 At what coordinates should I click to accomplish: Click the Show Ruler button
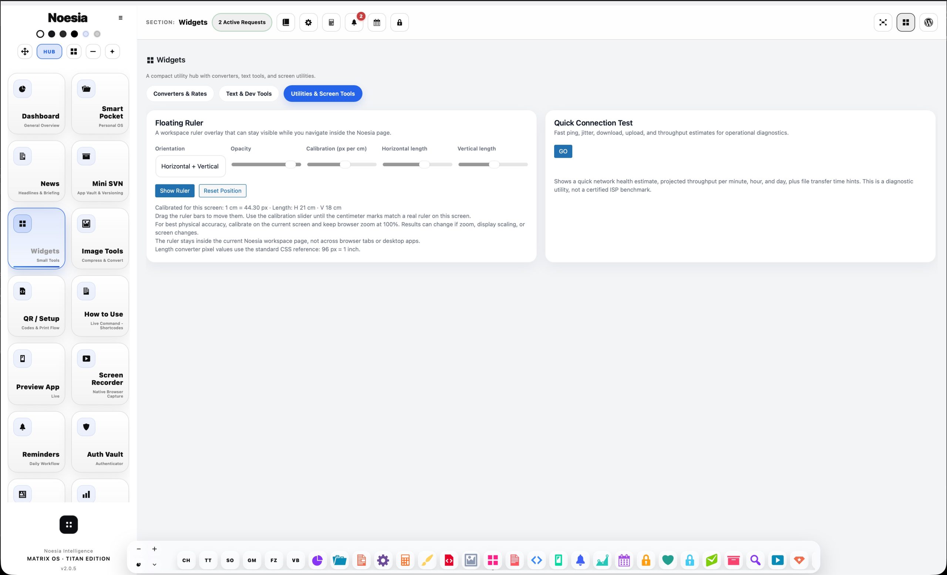175,191
